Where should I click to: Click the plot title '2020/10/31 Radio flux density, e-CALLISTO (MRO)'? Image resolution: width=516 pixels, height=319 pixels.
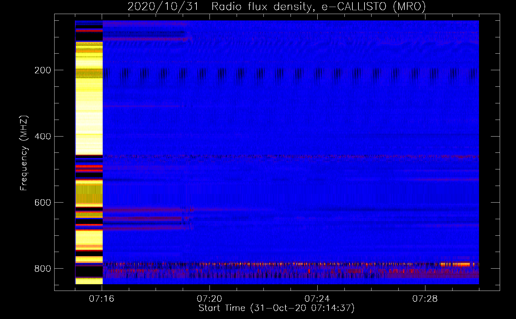pyautogui.click(x=277, y=6)
